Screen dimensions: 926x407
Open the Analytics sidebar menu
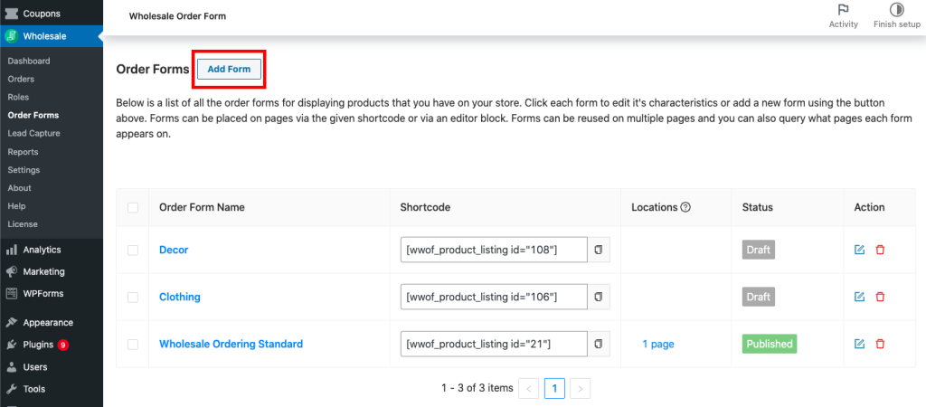[42, 250]
